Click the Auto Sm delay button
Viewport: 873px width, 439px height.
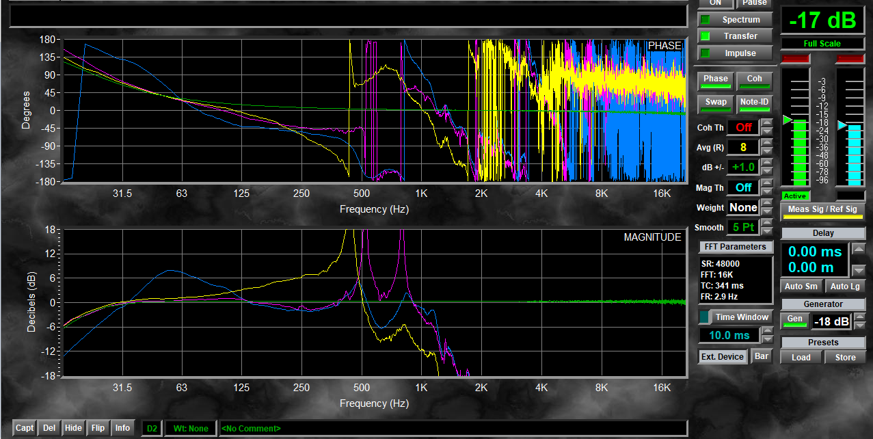[801, 287]
